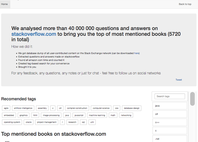Click 'Brought it to you' bullet
The height and width of the screenshot is (142, 198).
click(x=27, y=67)
